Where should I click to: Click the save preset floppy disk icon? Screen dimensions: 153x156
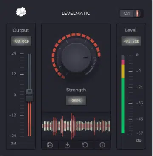(50, 145)
